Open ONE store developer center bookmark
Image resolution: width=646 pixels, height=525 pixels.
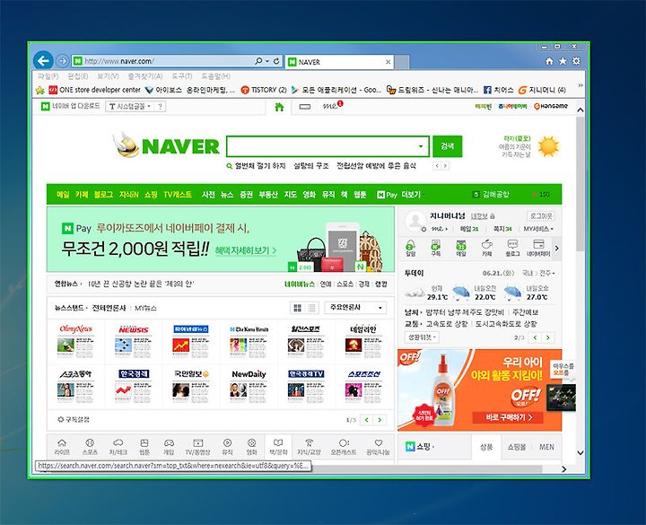(95, 90)
